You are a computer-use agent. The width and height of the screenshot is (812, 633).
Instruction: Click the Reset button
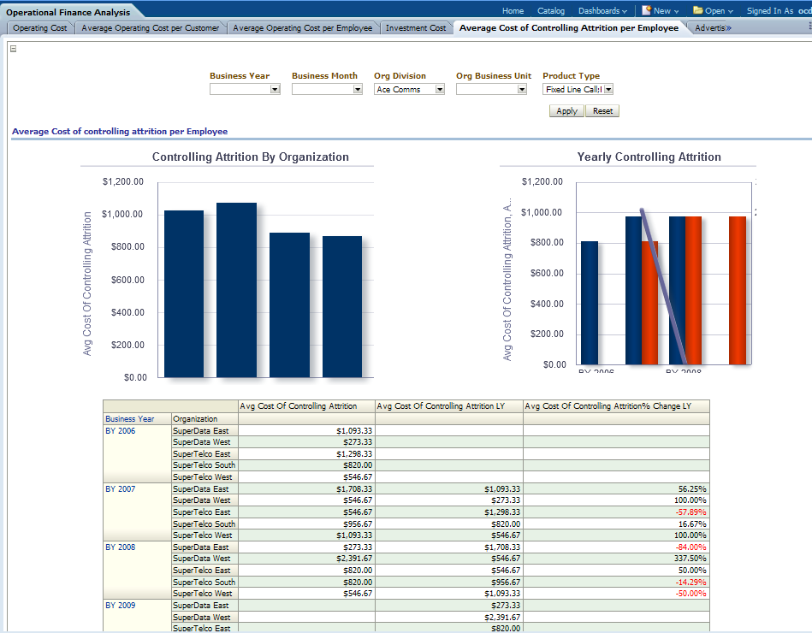[602, 110]
